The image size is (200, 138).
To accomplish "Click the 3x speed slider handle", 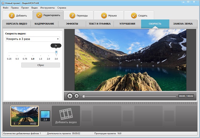I will point(56,53).
